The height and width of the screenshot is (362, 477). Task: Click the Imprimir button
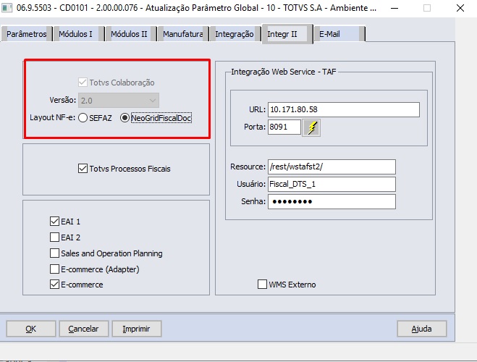[x=137, y=329]
